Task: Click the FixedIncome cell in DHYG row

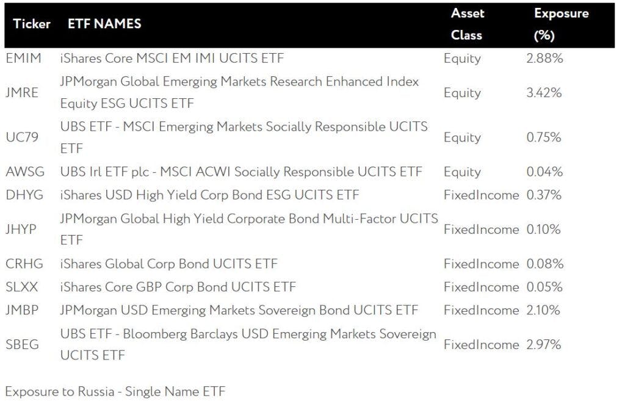Action: [481, 195]
